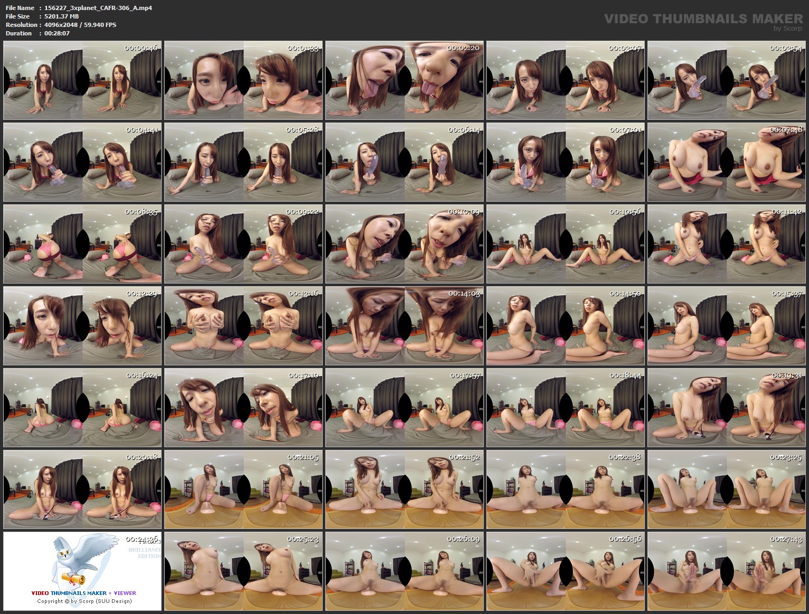Screen dimensions: 809x614
Task: Click the 00:24:36 timestamp marker
Action: tap(142, 540)
